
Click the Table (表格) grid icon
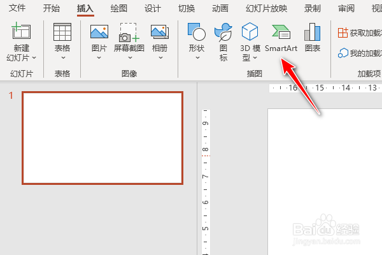(x=62, y=32)
